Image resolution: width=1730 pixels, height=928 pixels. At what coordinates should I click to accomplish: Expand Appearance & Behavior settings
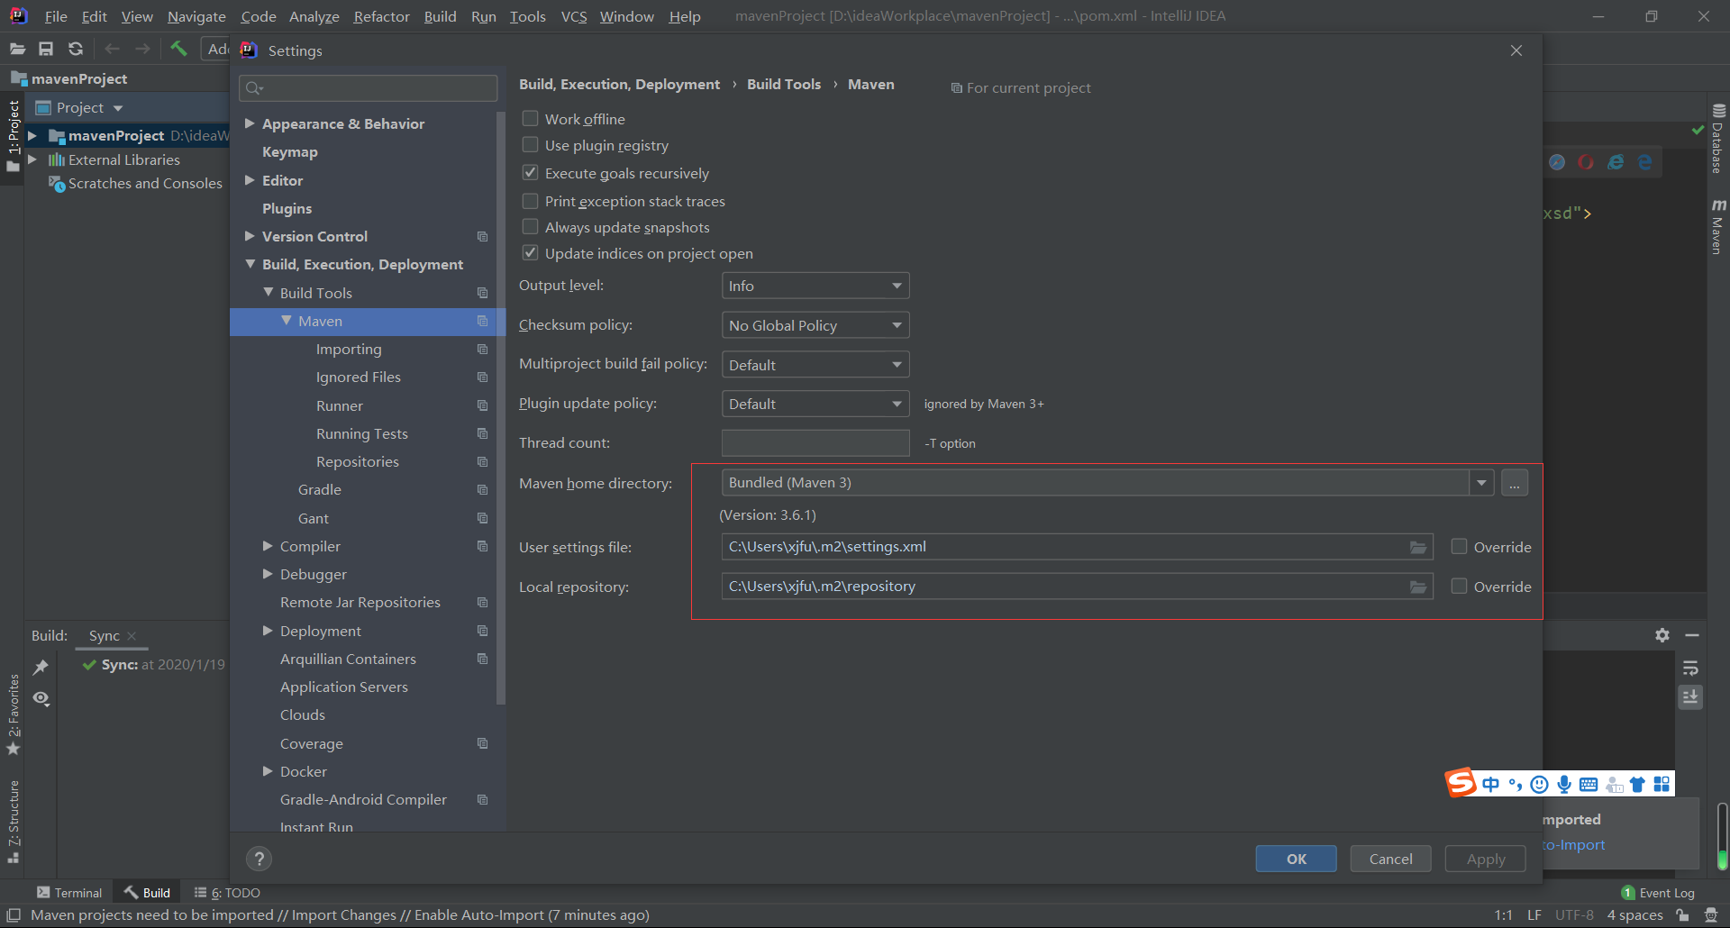pyautogui.click(x=250, y=123)
